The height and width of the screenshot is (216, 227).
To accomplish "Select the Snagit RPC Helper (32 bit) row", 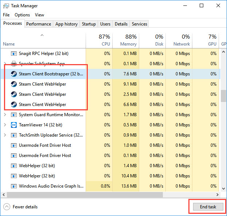I will point(111,54).
